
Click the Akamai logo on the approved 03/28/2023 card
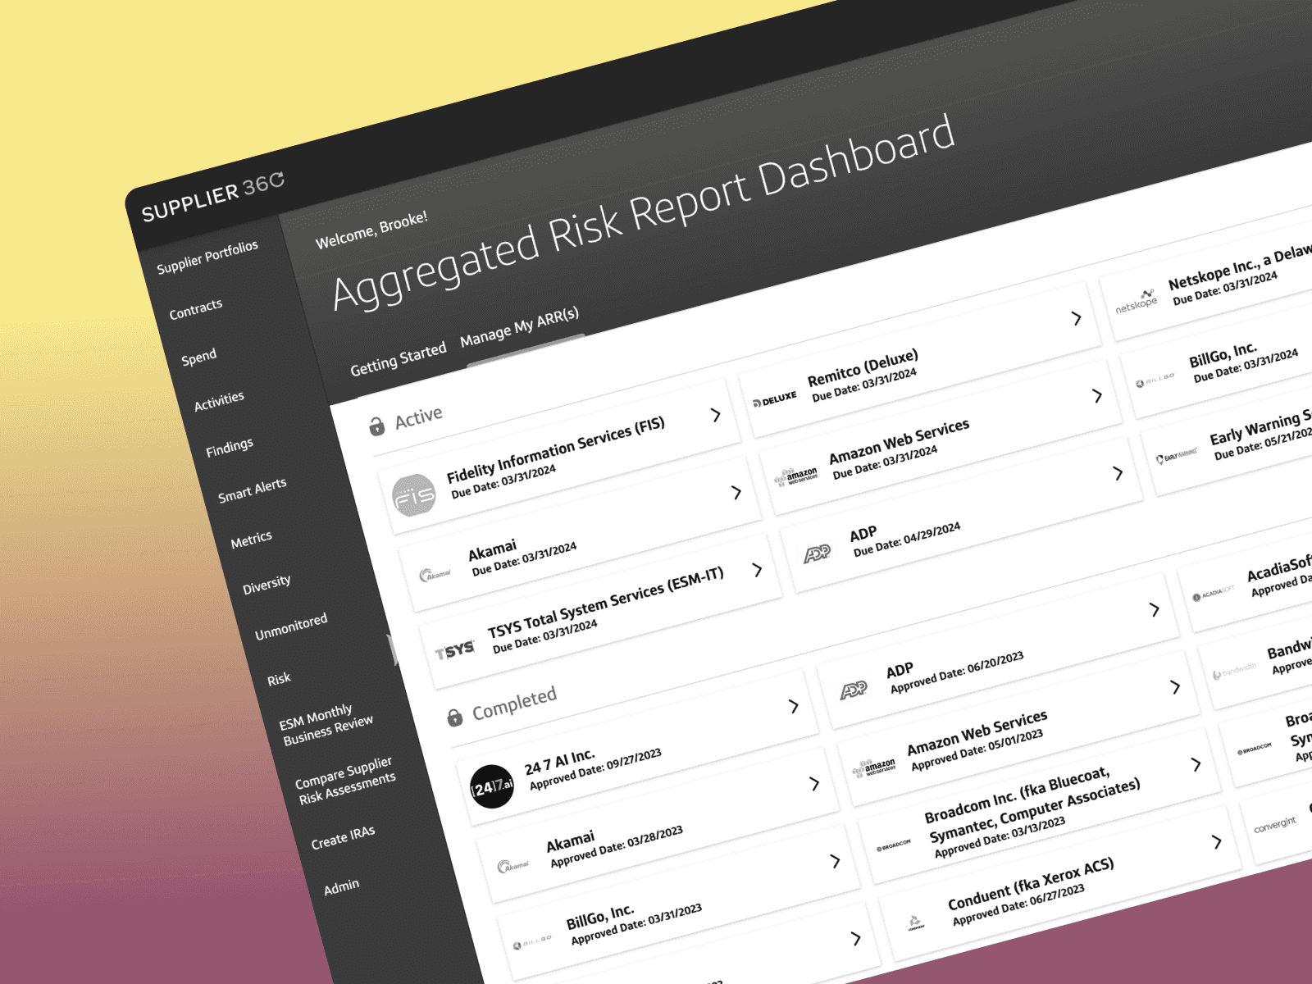(x=513, y=865)
